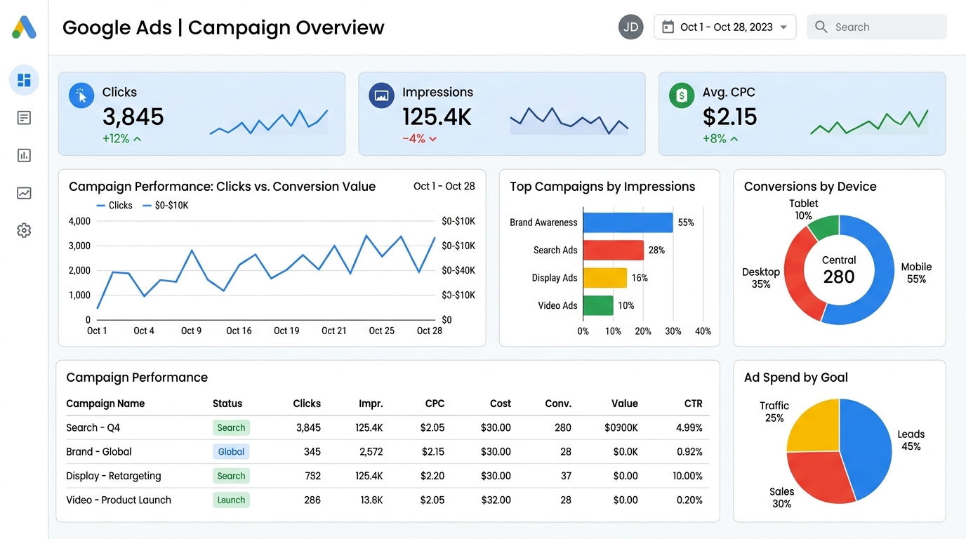The image size is (966, 539).
Task: Click the Video Ads green bar
Action: tap(598, 305)
